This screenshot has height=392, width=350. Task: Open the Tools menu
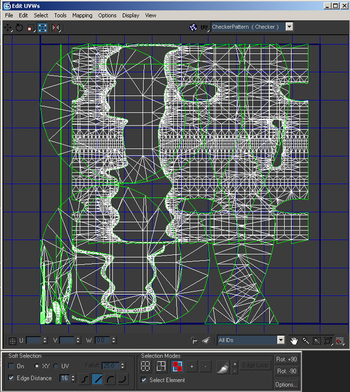click(60, 15)
